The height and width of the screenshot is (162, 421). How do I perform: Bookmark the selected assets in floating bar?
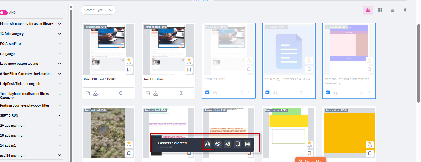pyautogui.click(x=238, y=144)
